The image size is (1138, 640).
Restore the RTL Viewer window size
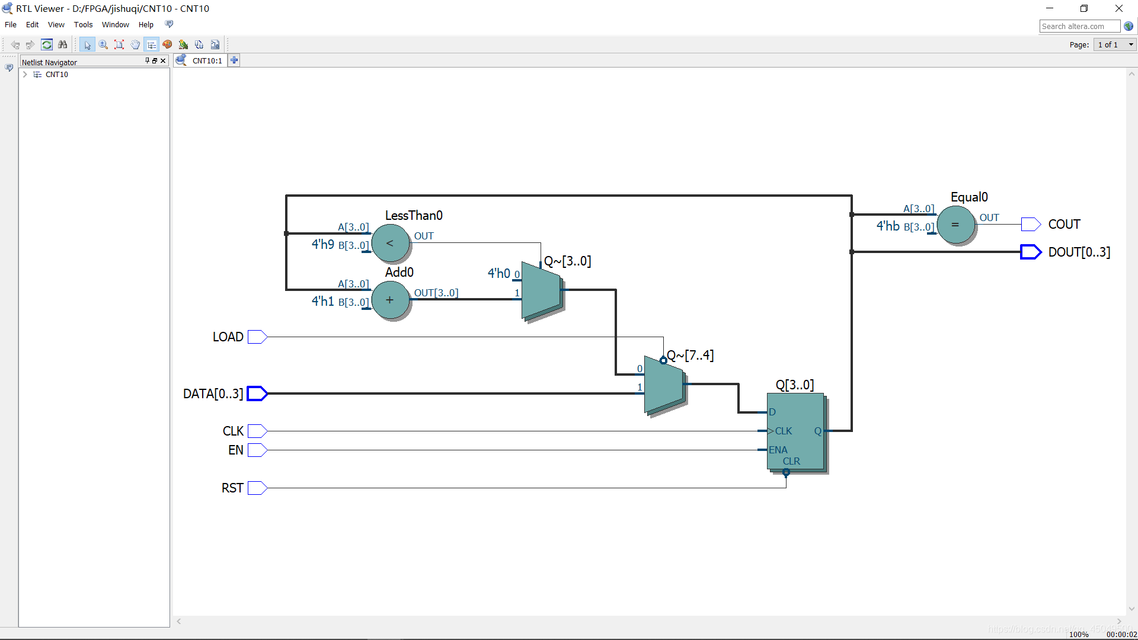tap(1084, 8)
